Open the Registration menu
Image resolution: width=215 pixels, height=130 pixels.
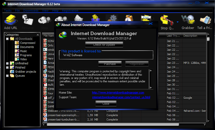coord(70,10)
